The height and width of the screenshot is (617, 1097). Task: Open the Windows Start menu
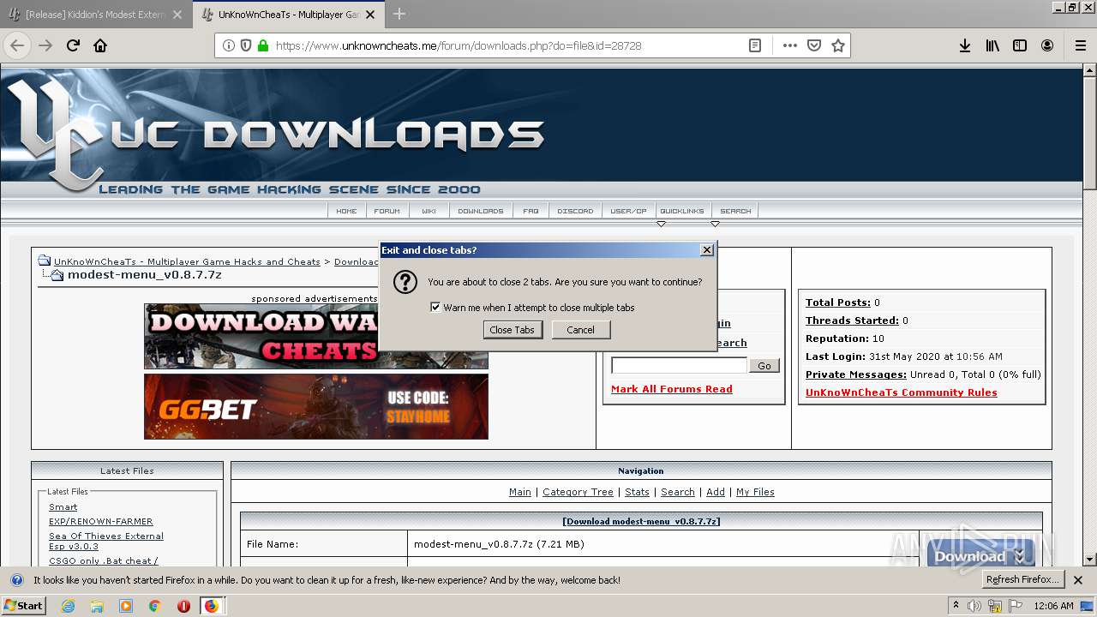point(23,606)
